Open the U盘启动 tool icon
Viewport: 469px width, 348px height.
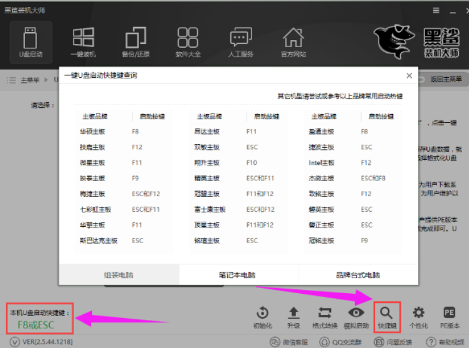point(31,42)
